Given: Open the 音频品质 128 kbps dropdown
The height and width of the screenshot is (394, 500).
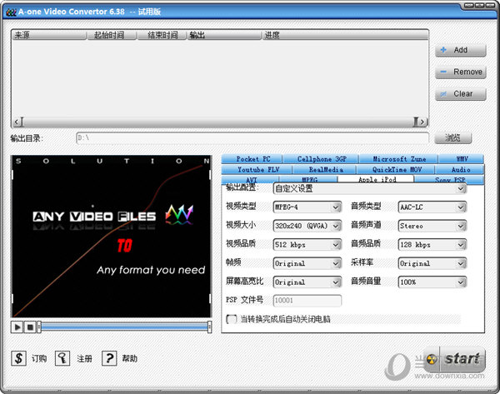Looking at the screenshot, I should 461,245.
